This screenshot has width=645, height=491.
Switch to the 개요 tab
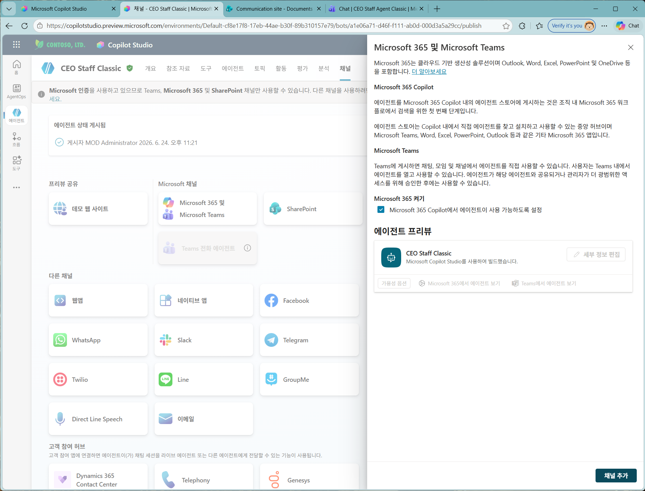point(150,68)
